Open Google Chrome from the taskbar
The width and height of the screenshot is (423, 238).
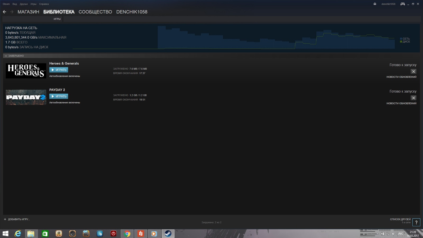[x=127, y=234]
